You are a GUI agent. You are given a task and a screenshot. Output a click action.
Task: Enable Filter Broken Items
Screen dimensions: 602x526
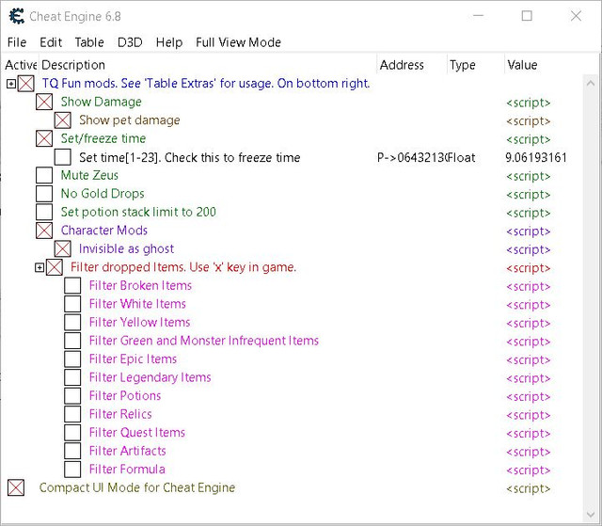[72, 286]
